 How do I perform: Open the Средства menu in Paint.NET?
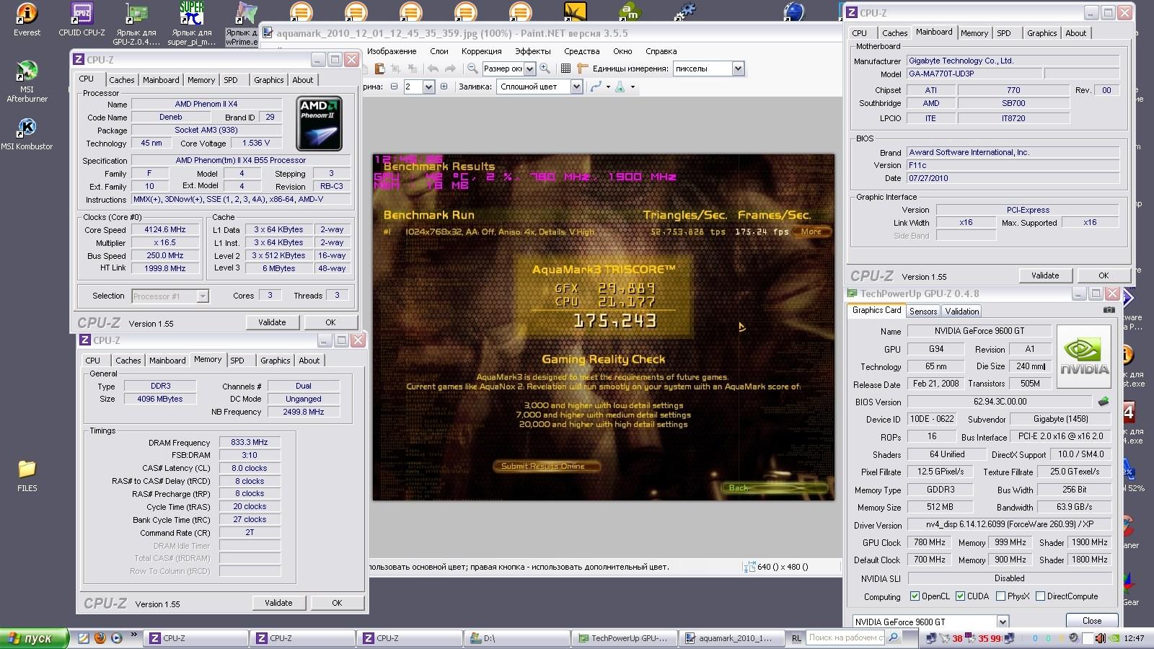581,51
